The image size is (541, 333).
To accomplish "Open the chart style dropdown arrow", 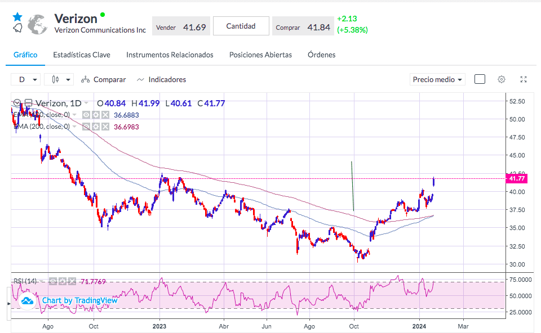I will click(68, 80).
